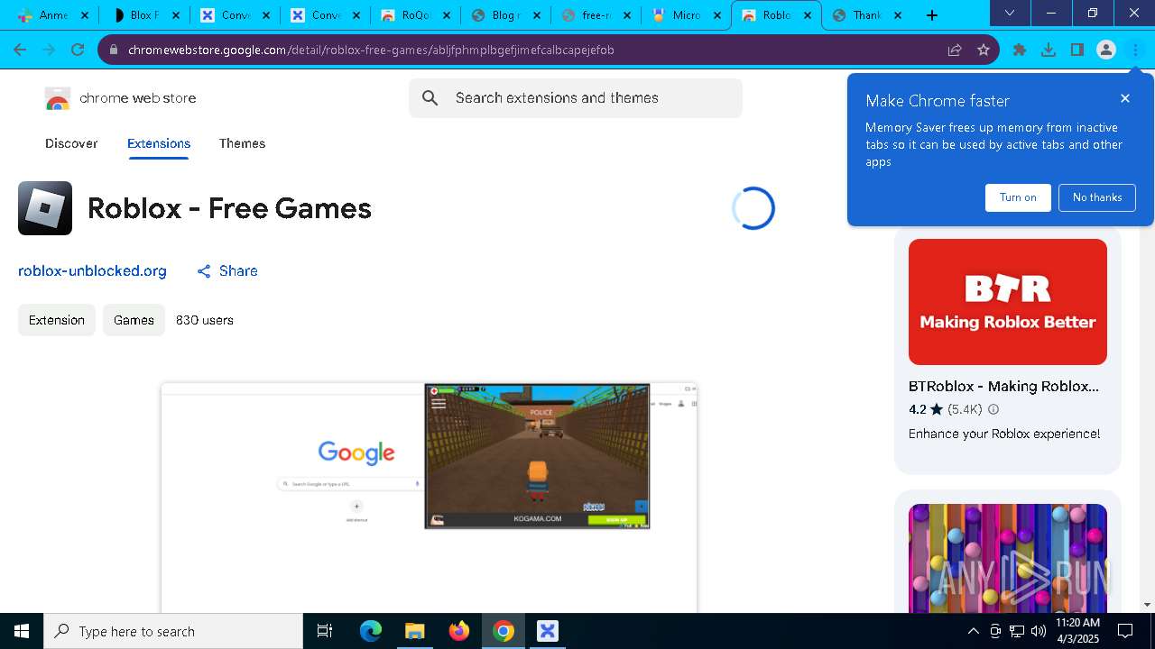Close the Blog browser tab

pos(536,15)
